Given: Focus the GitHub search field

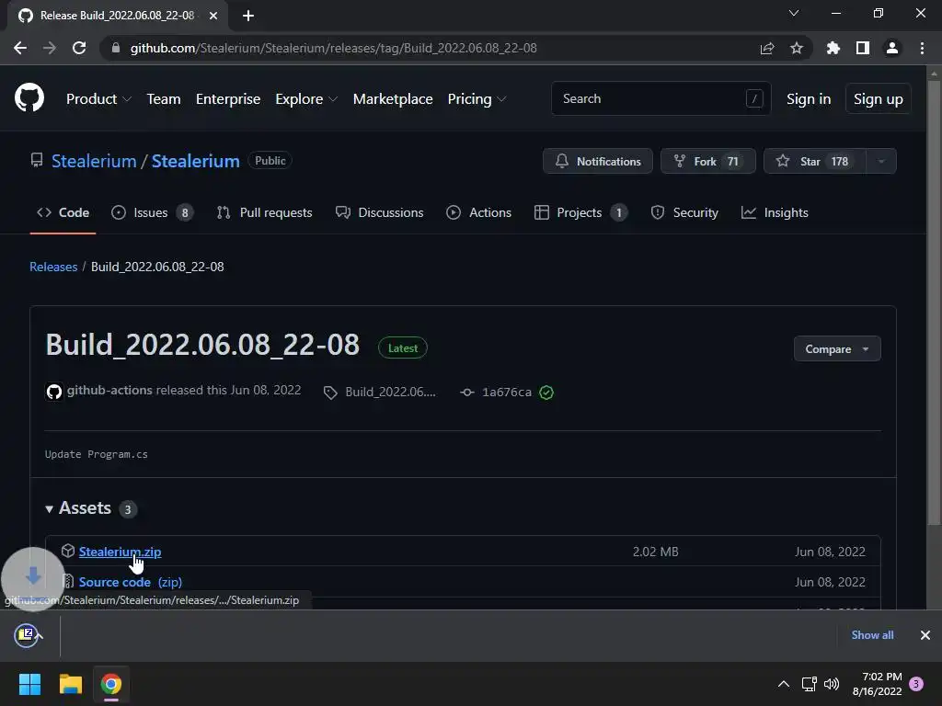Looking at the screenshot, I should click(661, 98).
